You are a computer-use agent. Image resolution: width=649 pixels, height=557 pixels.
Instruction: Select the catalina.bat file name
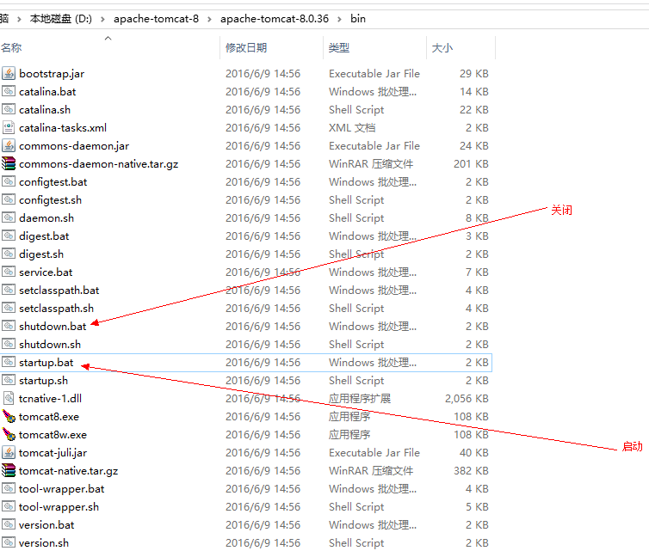point(47,91)
